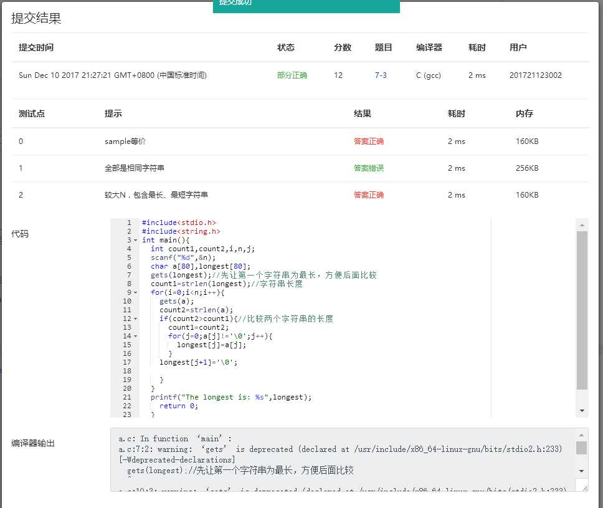
Task: Click the C (gcc) compiler cell
Action: 428,75
